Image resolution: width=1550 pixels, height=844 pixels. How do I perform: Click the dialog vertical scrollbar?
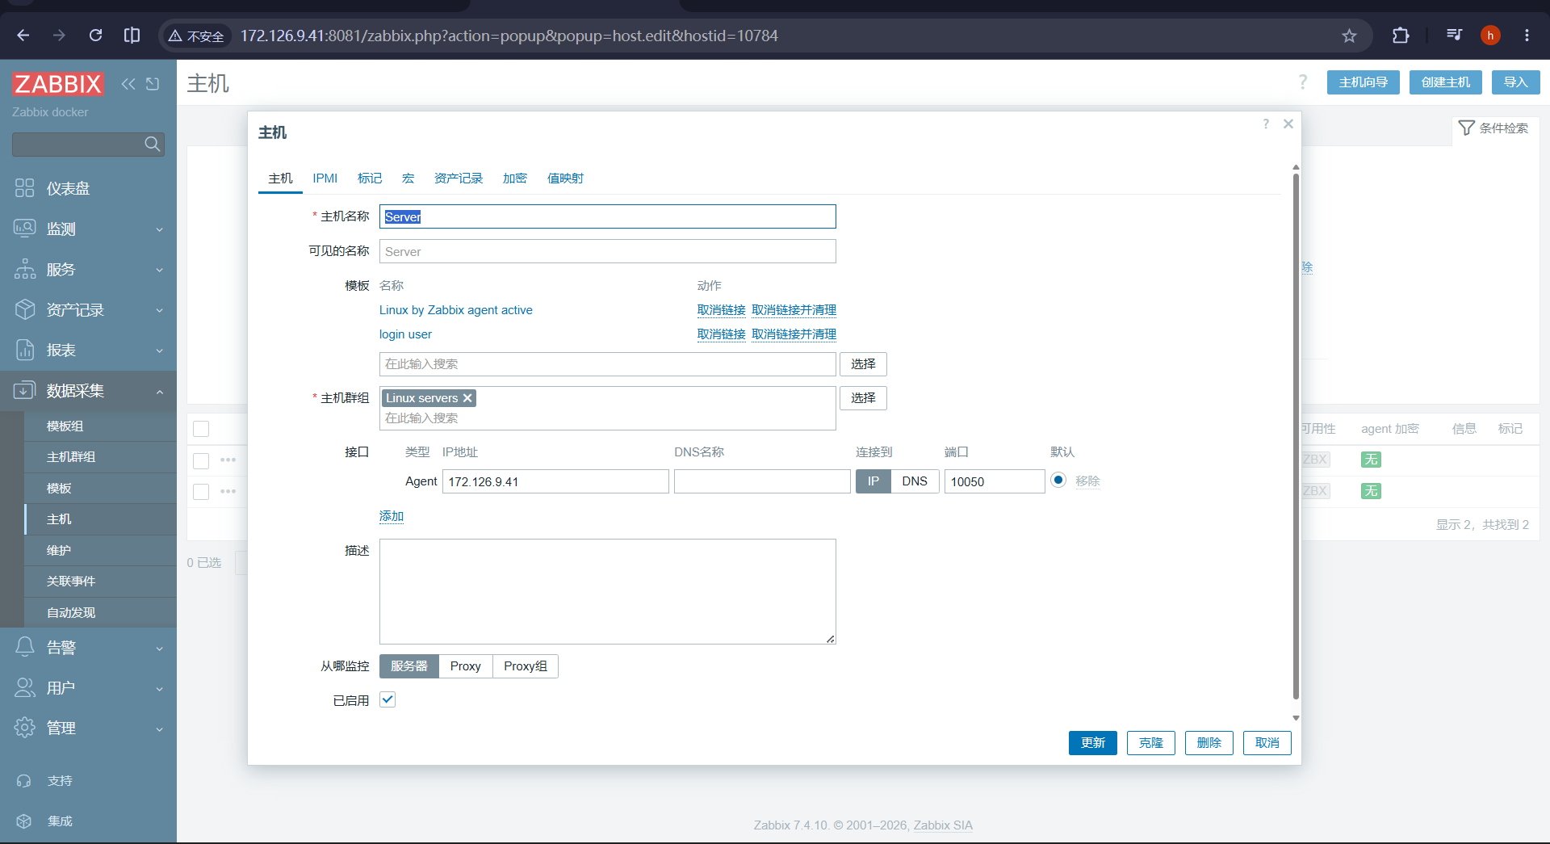coord(1296,436)
